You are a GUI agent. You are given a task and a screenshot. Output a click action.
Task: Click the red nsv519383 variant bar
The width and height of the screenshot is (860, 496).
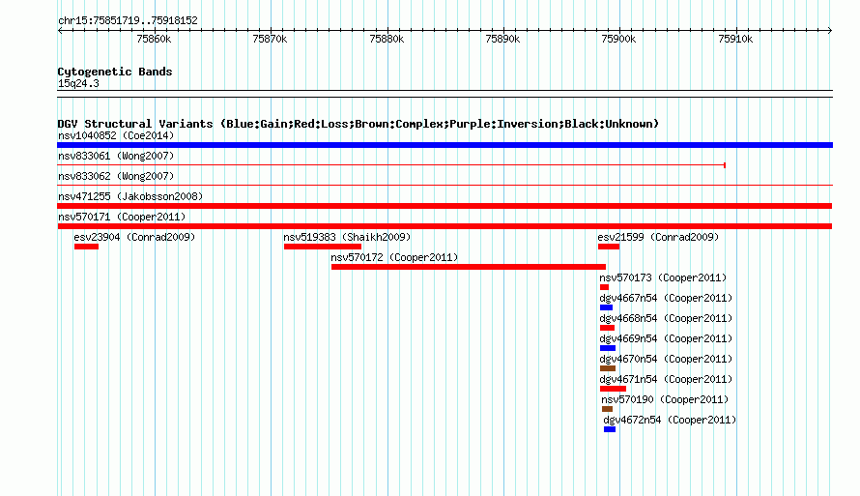pyautogui.click(x=323, y=247)
